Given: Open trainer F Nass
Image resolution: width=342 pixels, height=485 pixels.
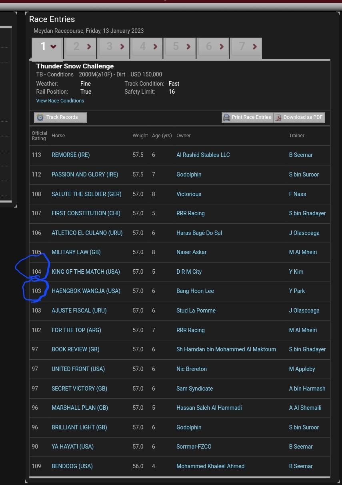Looking at the screenshot, I should point(298,194).
